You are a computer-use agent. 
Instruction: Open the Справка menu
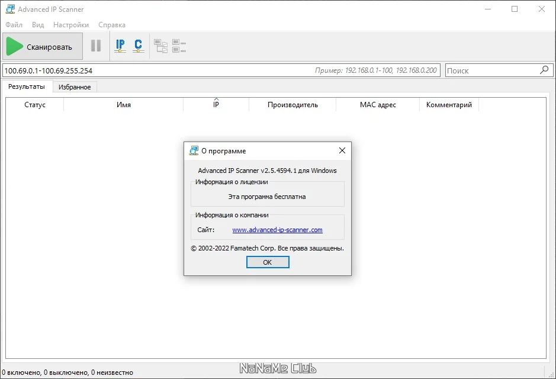pyautogui.click(x=112, y=25)
